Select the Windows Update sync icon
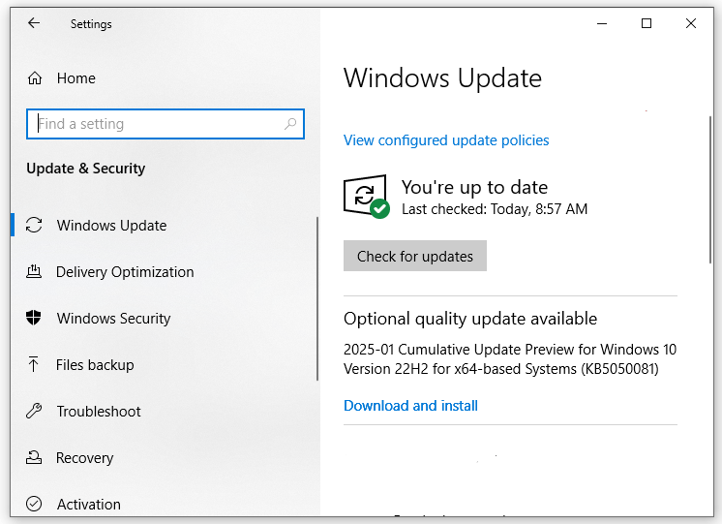 [x=34, y=225]
